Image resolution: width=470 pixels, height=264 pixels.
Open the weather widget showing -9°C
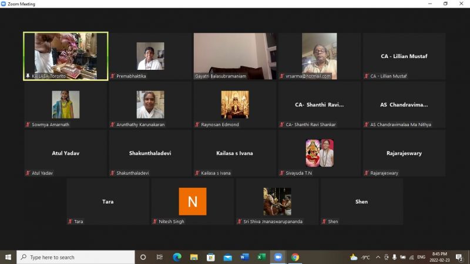[360, 257]
